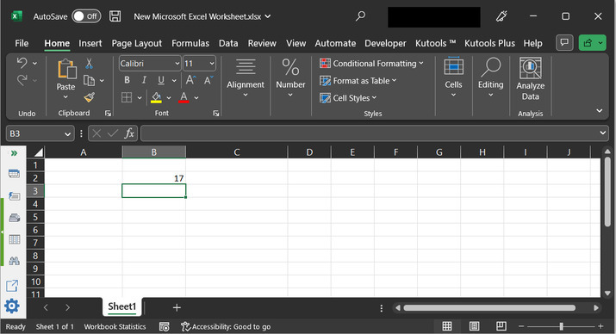
Task: Apply Bold formatting
Action: click(x=127, y=80)
